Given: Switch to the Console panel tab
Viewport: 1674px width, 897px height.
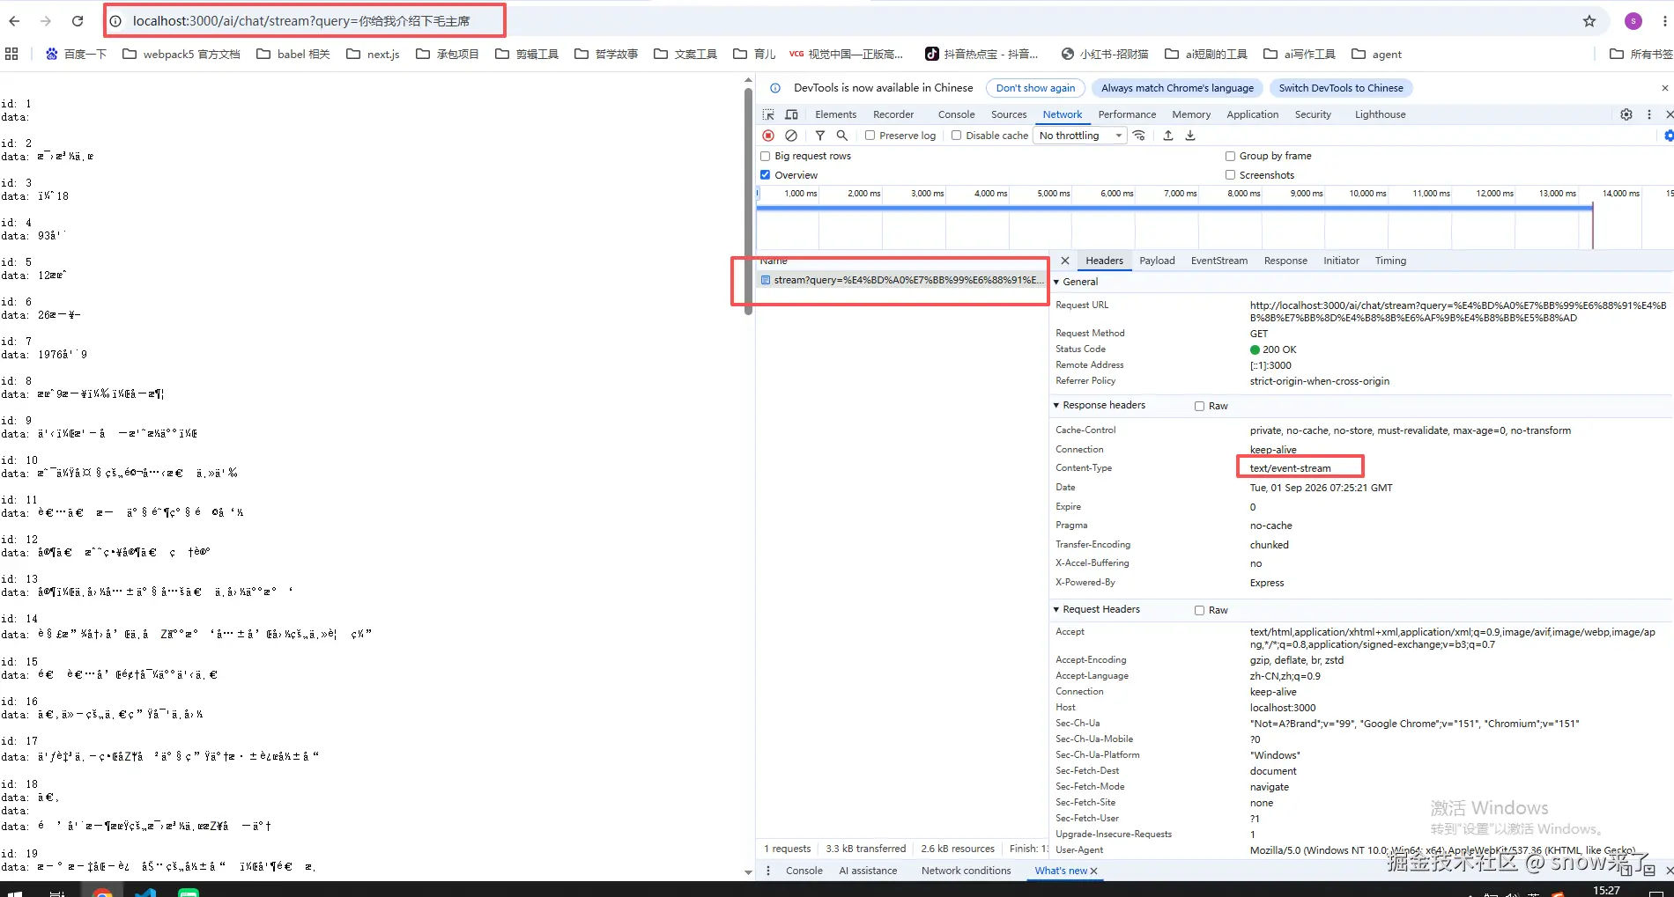Looking at the screenshot, I should (956, 114).
